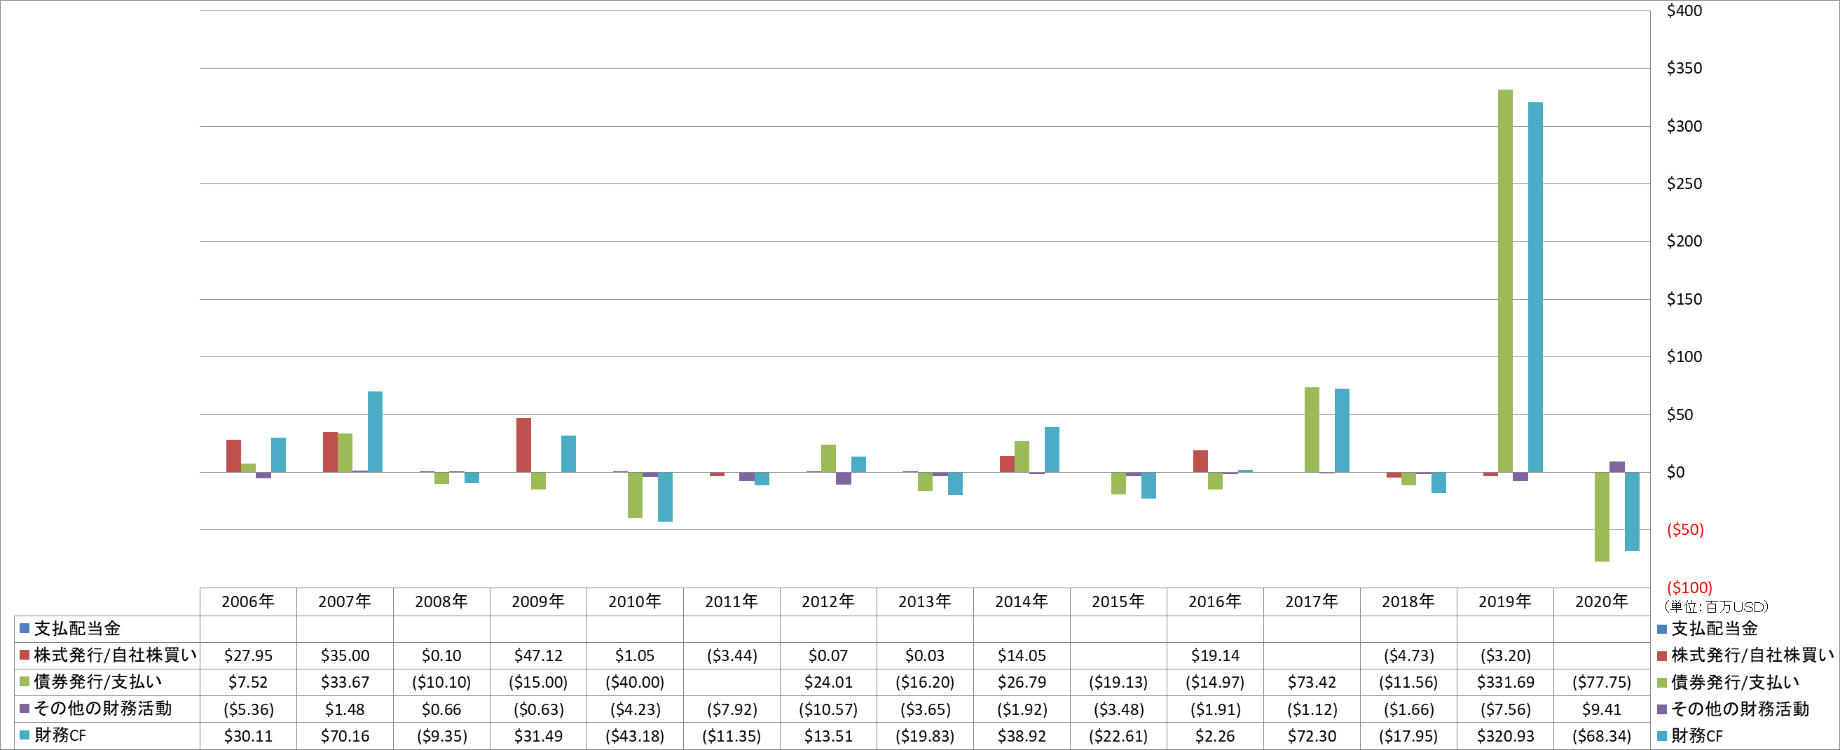Click the red 2009 stock issuance bar
The image size is (1840, 750).
tap(523, 445)
